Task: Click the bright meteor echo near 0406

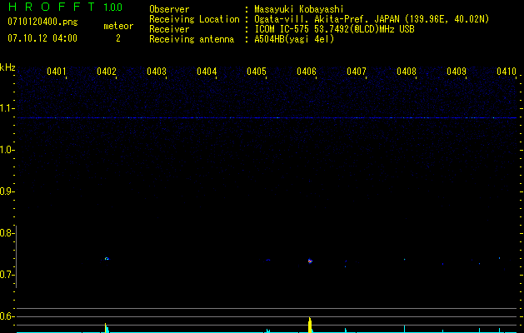Action: click(x=310, y=261)
